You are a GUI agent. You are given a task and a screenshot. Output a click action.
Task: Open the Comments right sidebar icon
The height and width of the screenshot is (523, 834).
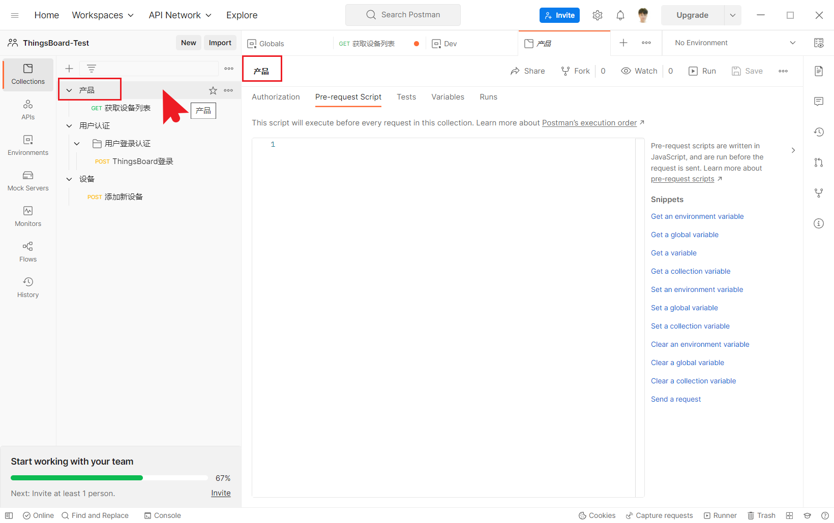click(819, 102)
